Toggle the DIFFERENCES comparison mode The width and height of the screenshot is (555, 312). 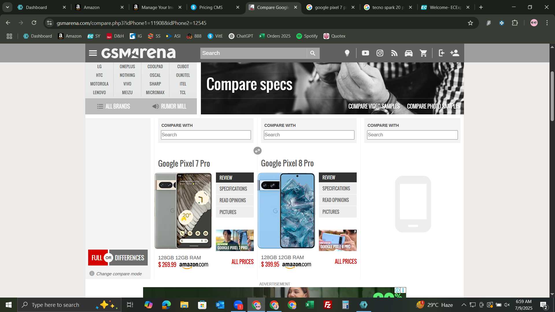pyautogui.click(x=130, y=258)
